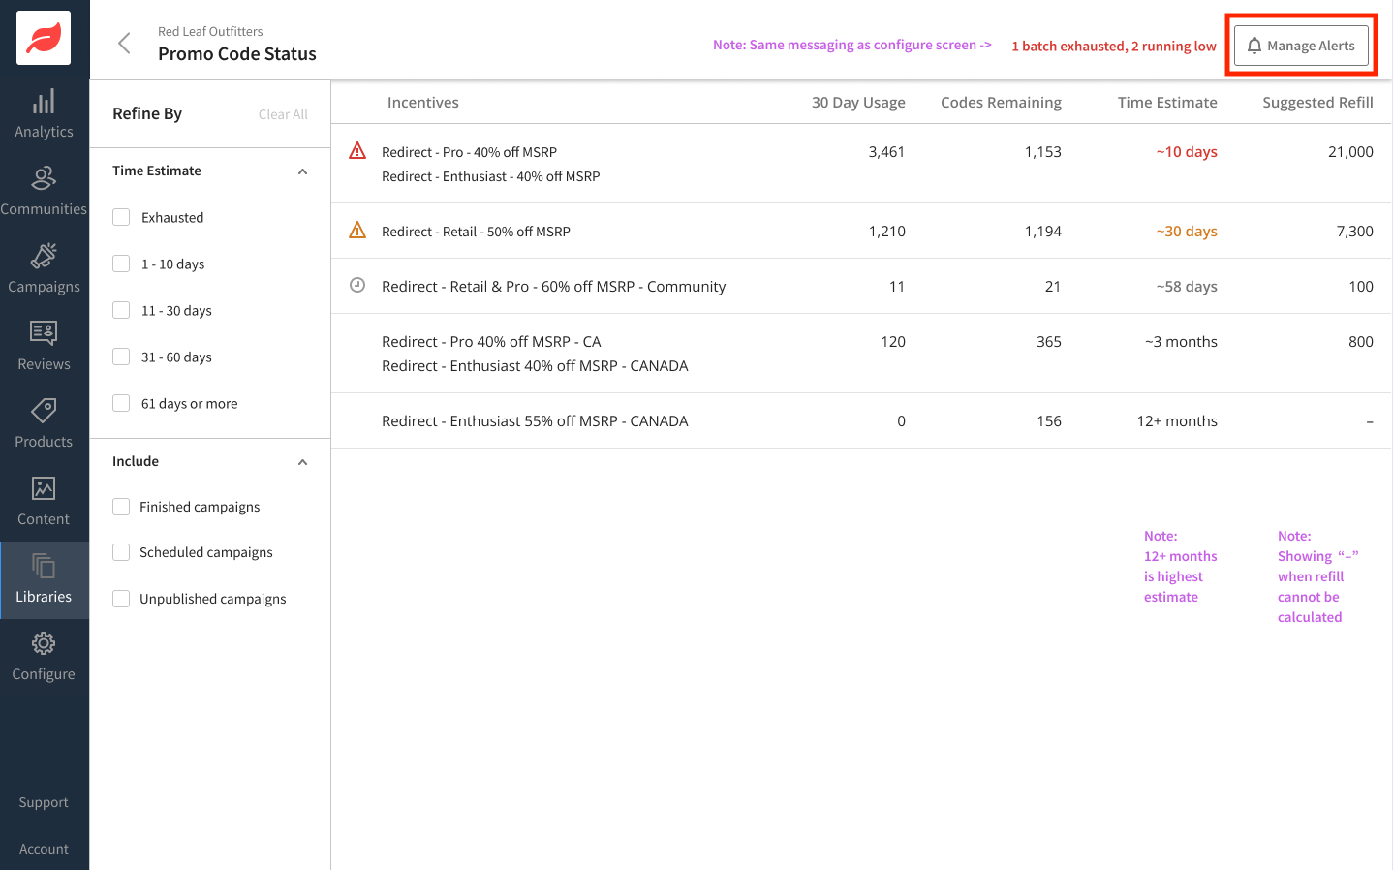Click the Red Leaf logo icon
Screen dimensions: 1393x870
click(44, 39)
